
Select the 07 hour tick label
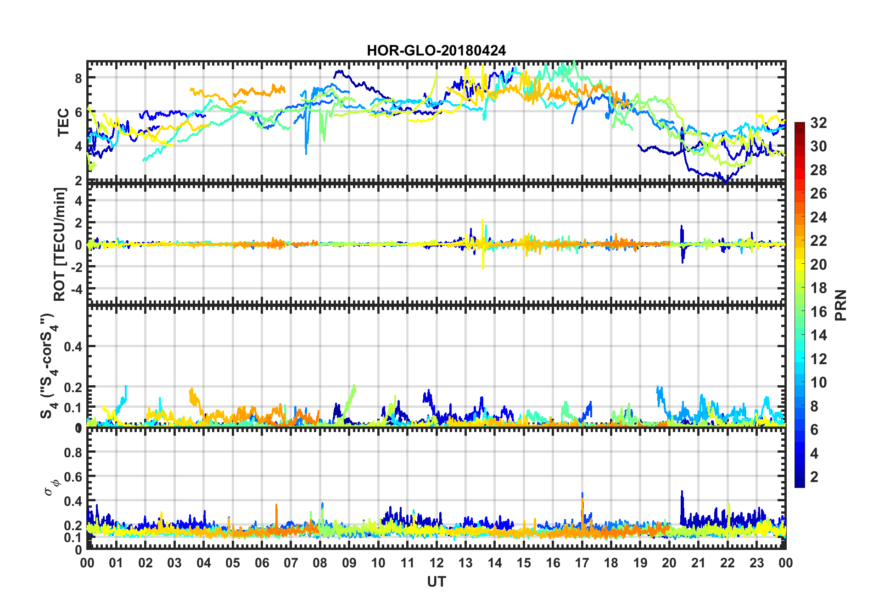point(291,563)
